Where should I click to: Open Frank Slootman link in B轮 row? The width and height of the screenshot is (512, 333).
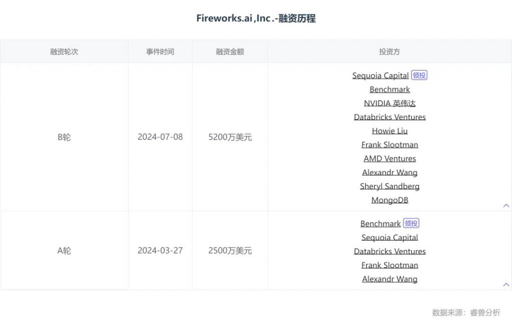389,145
